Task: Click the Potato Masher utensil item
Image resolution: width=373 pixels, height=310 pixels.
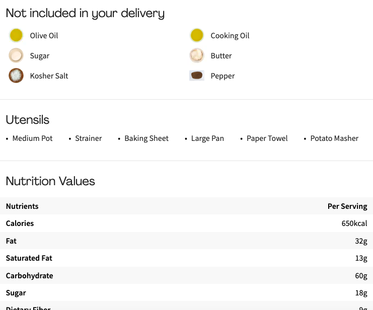Action: [334, 138]
